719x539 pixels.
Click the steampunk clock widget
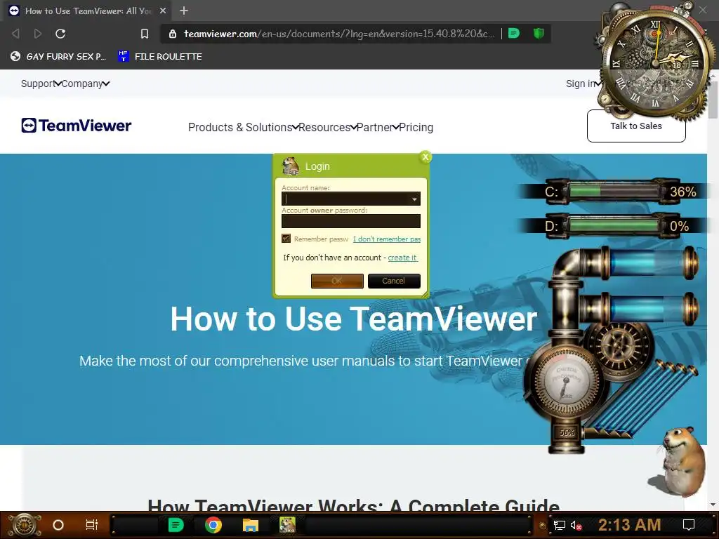pyautogui.click(x=656, y=62)
